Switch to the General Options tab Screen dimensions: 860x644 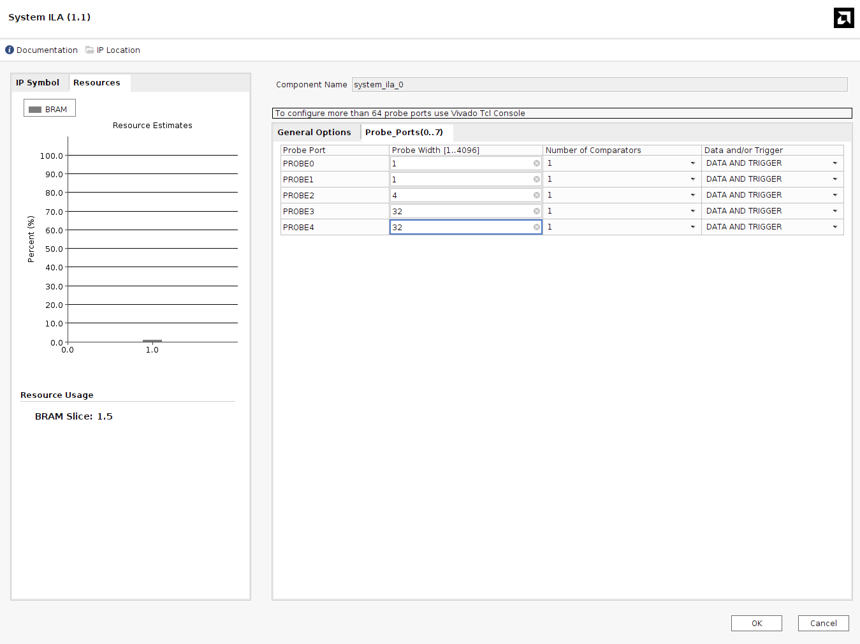coord(314,133)
